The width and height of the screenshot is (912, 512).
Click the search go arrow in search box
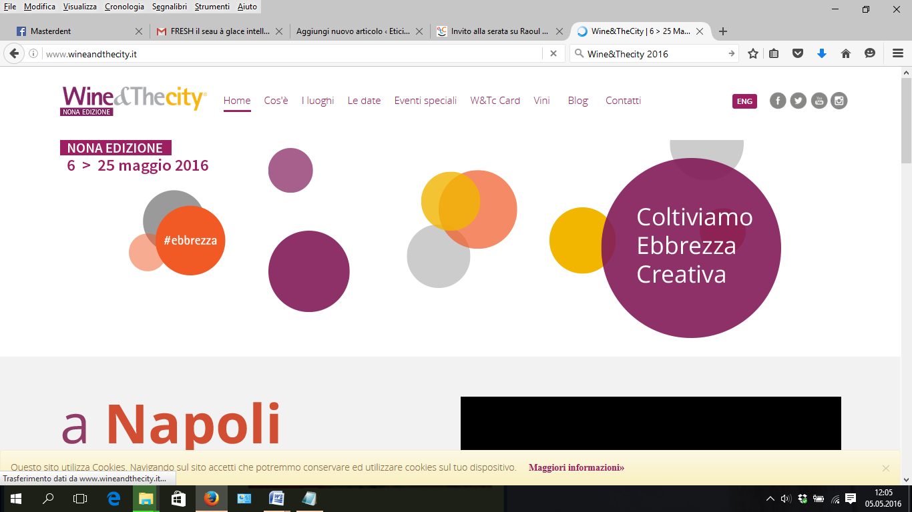point(731,54)
